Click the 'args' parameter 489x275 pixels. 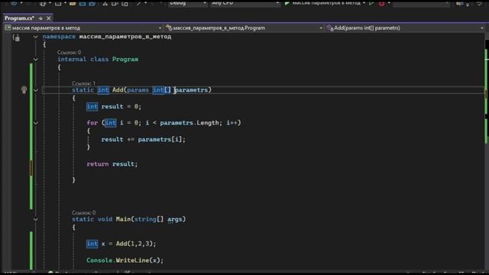pyautogui.click(x=175, y=219)
